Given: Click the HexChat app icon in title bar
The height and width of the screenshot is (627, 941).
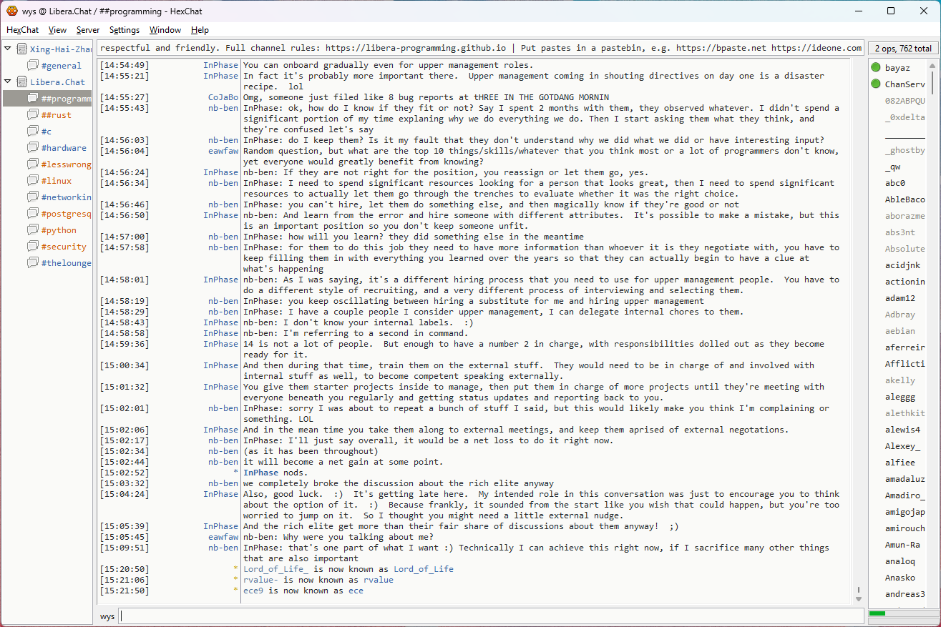Looking at the screenshot, I should [x=12, y=11].
